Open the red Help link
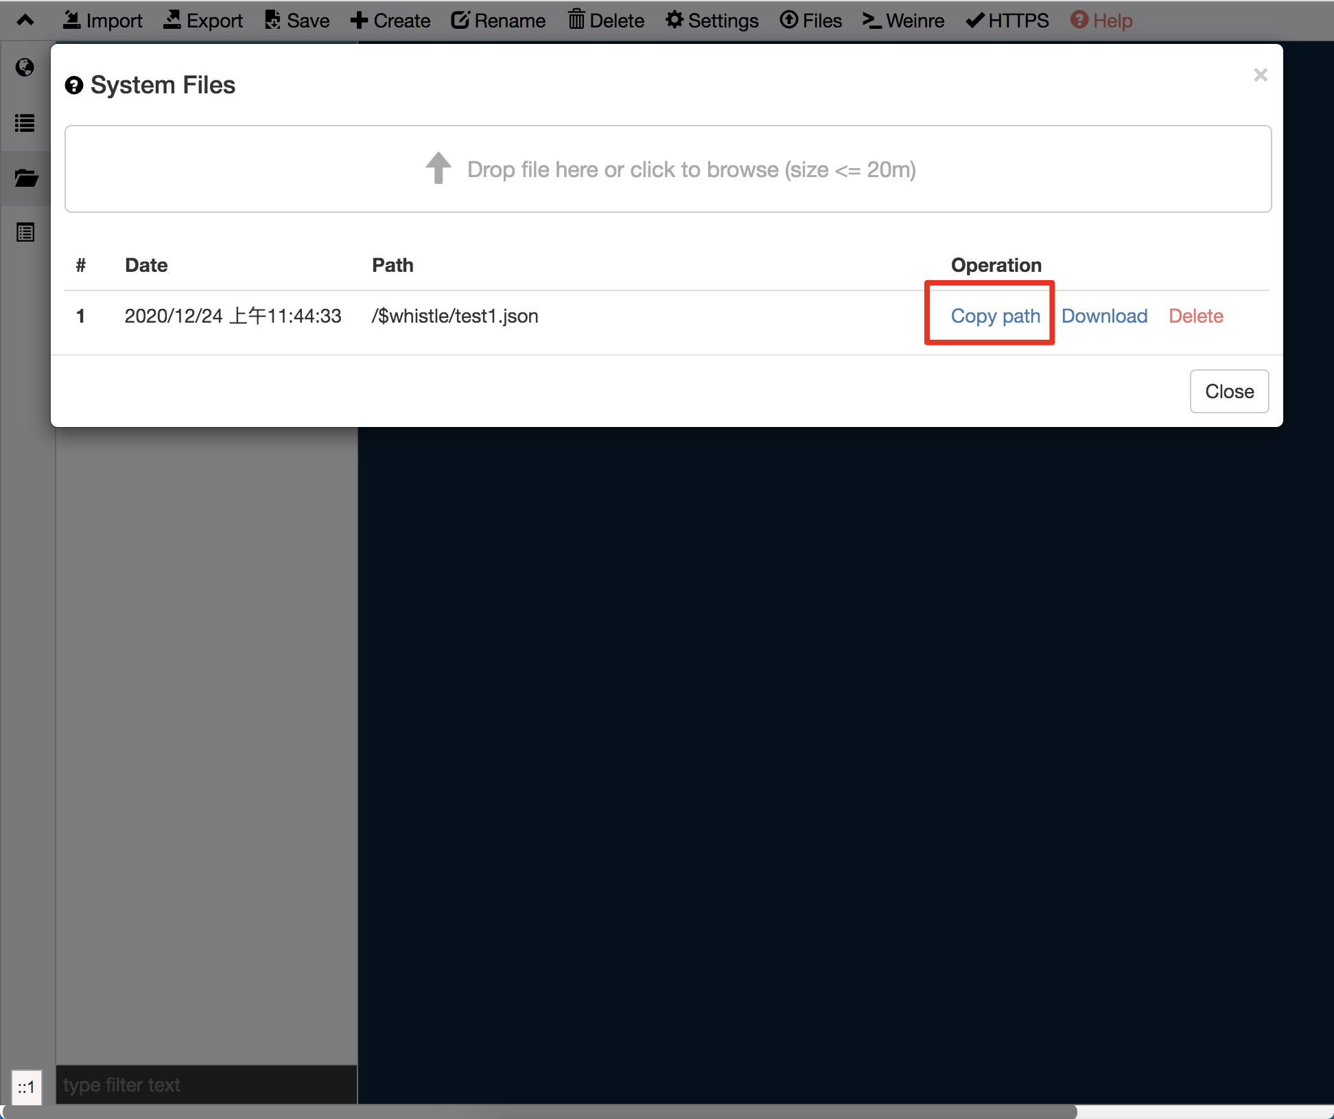 point(1101,21)
